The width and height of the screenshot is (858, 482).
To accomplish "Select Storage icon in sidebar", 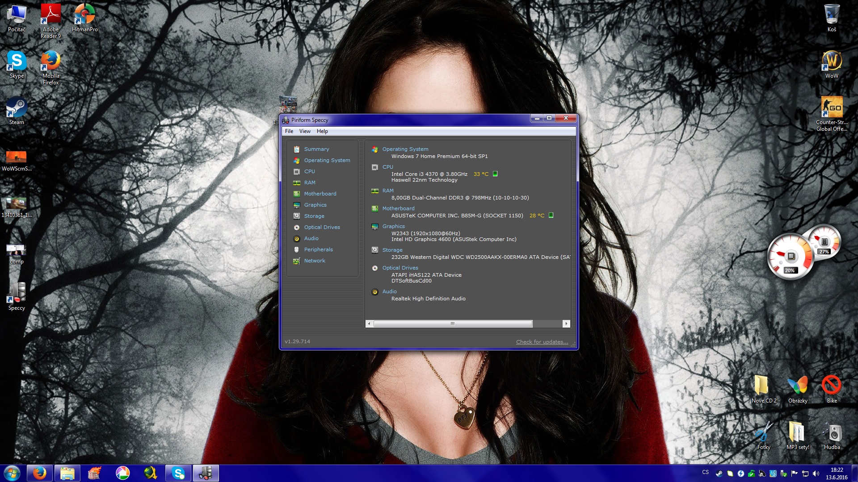I will [x=297, y=216].
